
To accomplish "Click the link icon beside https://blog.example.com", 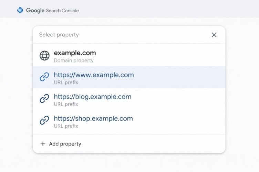I will 44,99.
